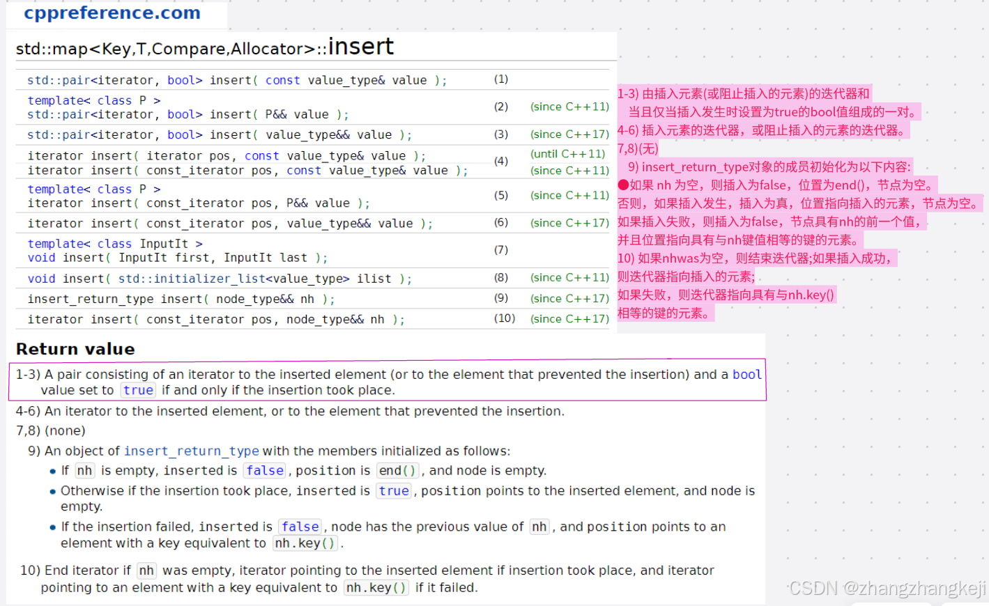
Task: Click overload (9) insert( node_type&& nh ) declaration
Action: click(181, 299)
